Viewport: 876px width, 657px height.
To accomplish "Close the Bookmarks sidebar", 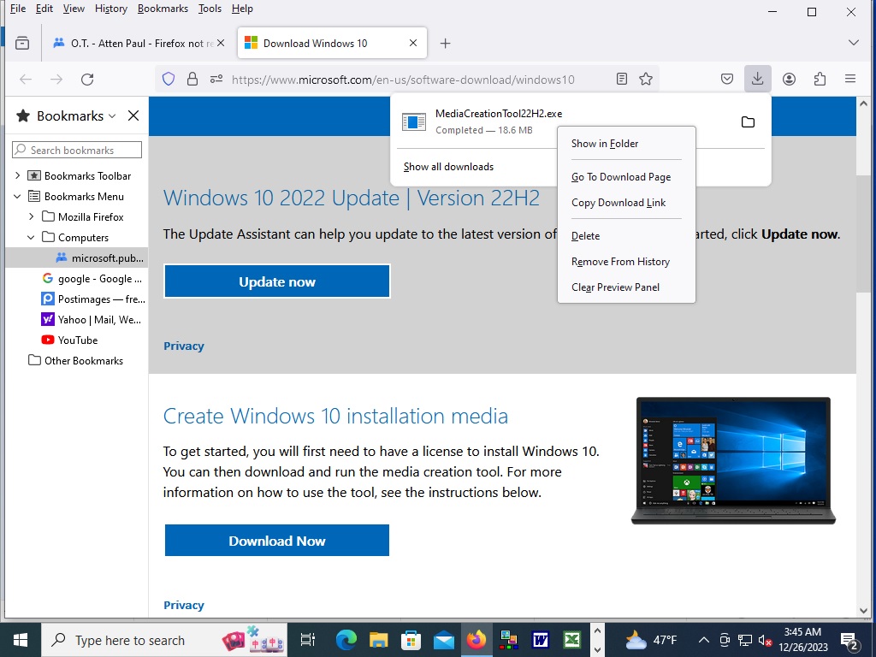I will (x=133, y=115).
